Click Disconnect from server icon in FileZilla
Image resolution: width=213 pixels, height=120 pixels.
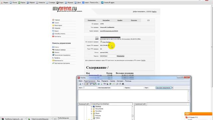(x=107, y=84)
